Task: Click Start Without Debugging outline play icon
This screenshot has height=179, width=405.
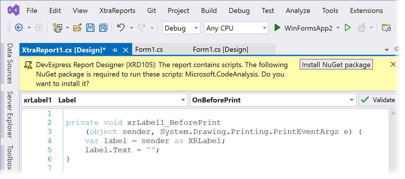Action: pos(348,28)
